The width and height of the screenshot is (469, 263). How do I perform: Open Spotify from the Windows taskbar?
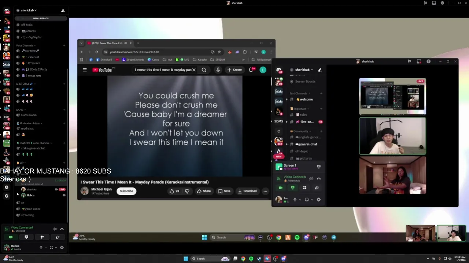coord(251,259)
